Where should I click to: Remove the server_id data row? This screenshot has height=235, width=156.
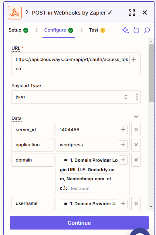pos(136,129)
